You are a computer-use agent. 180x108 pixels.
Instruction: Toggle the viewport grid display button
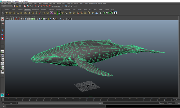[21, 19]
